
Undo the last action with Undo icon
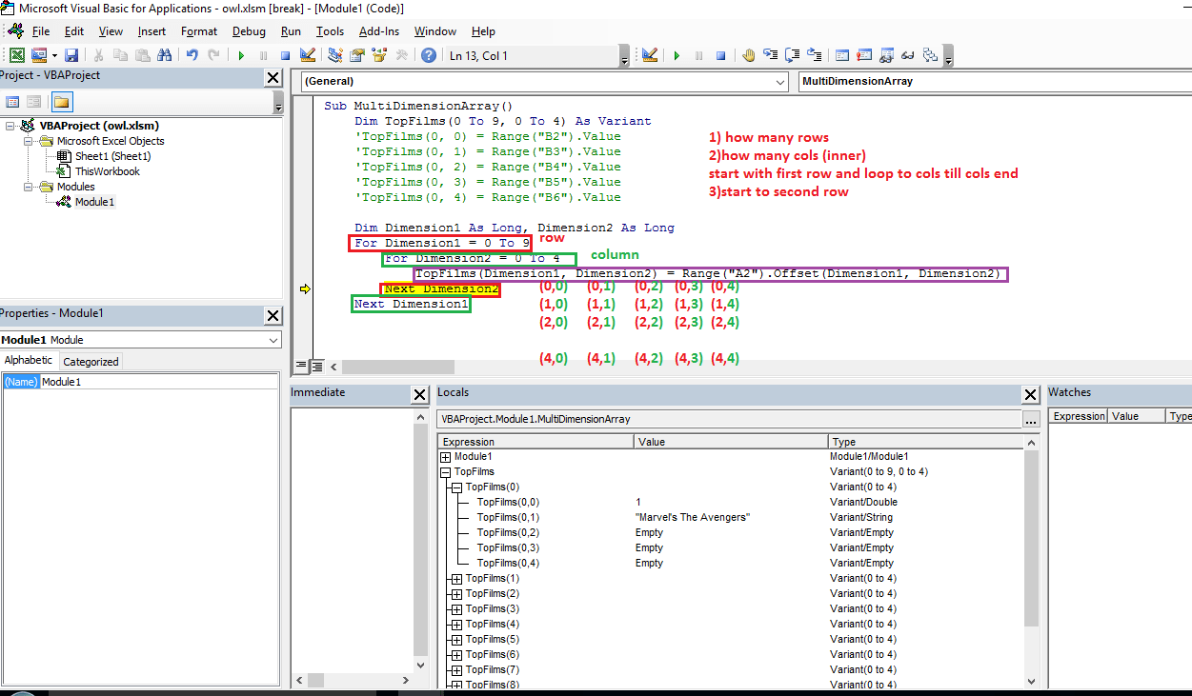tap(192, 55)
